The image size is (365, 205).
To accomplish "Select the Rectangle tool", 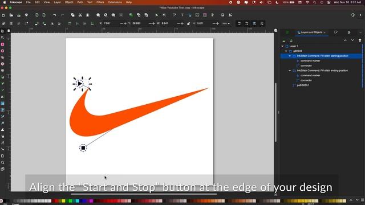I will coord(2,44).
